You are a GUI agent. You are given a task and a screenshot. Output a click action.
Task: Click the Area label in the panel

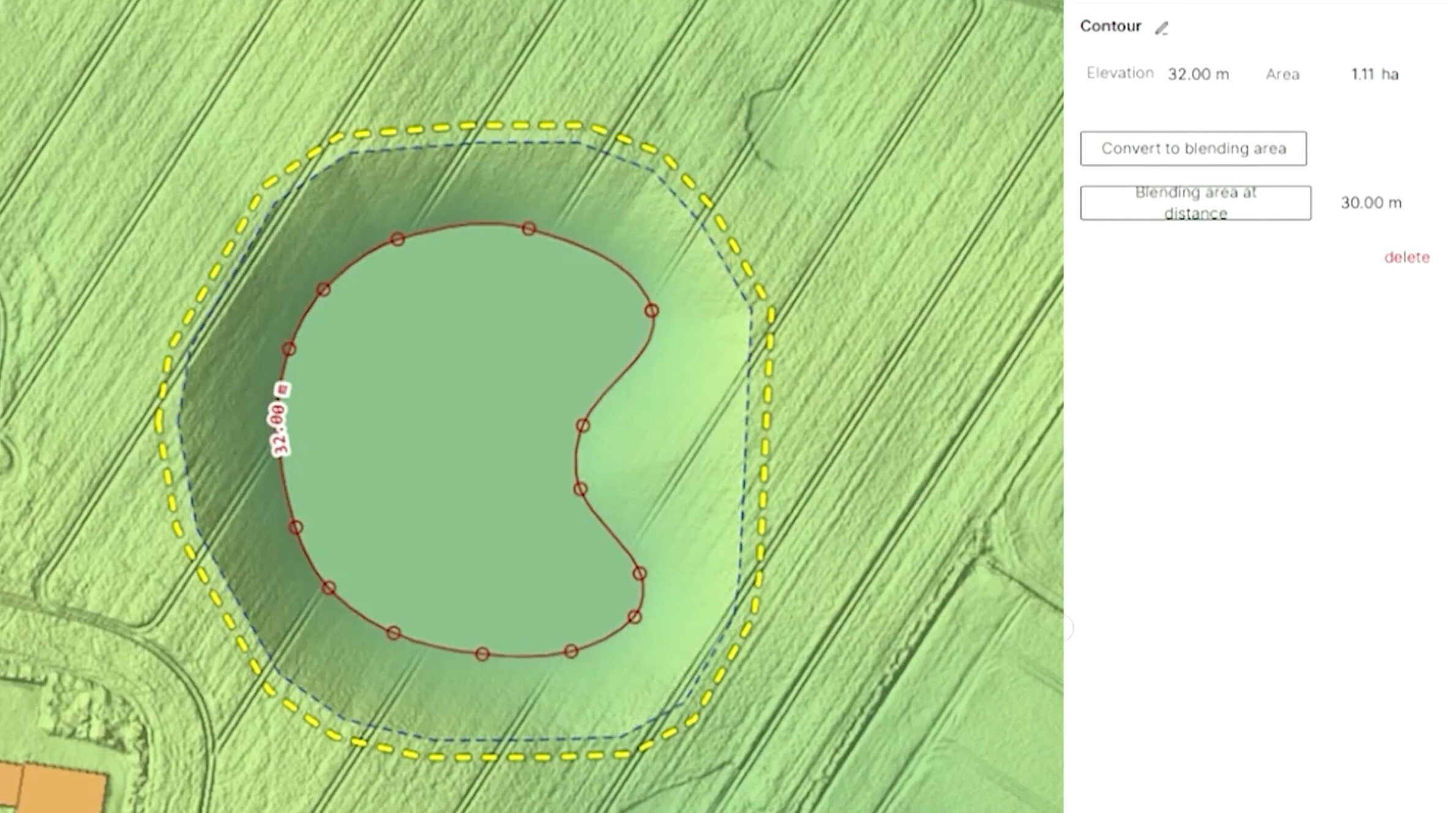coord(1282,75)
